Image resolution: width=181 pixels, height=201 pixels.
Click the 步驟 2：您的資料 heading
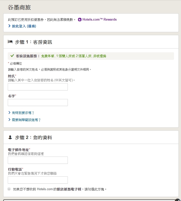coord(34,137)
